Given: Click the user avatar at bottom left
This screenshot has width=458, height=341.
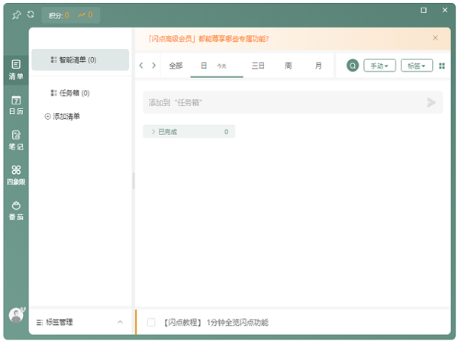Looking at the screenshot, I should click(x=15, y=314).
